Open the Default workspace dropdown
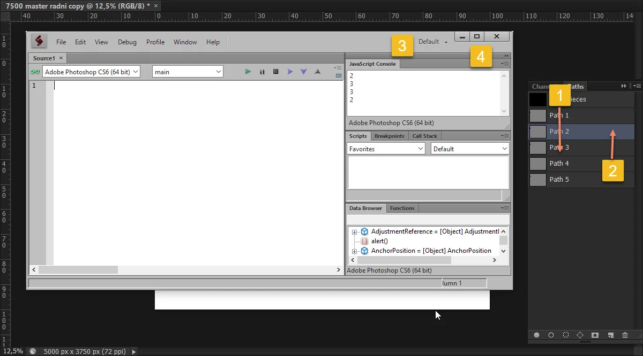 (433, 42)
